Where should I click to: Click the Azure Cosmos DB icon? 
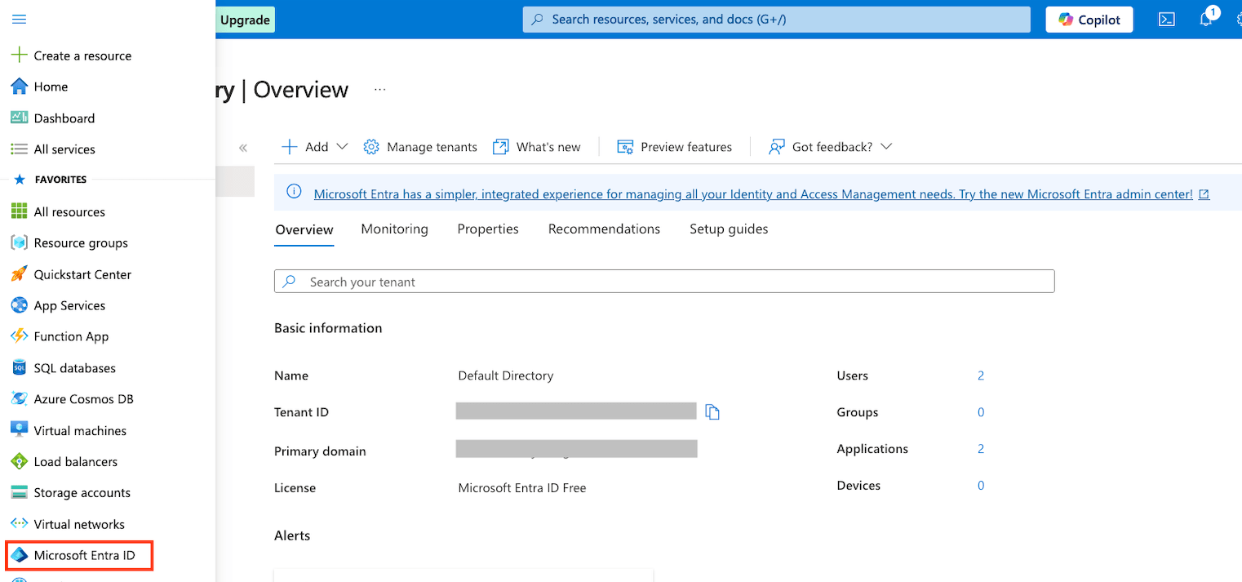click(x=19, y=399)
